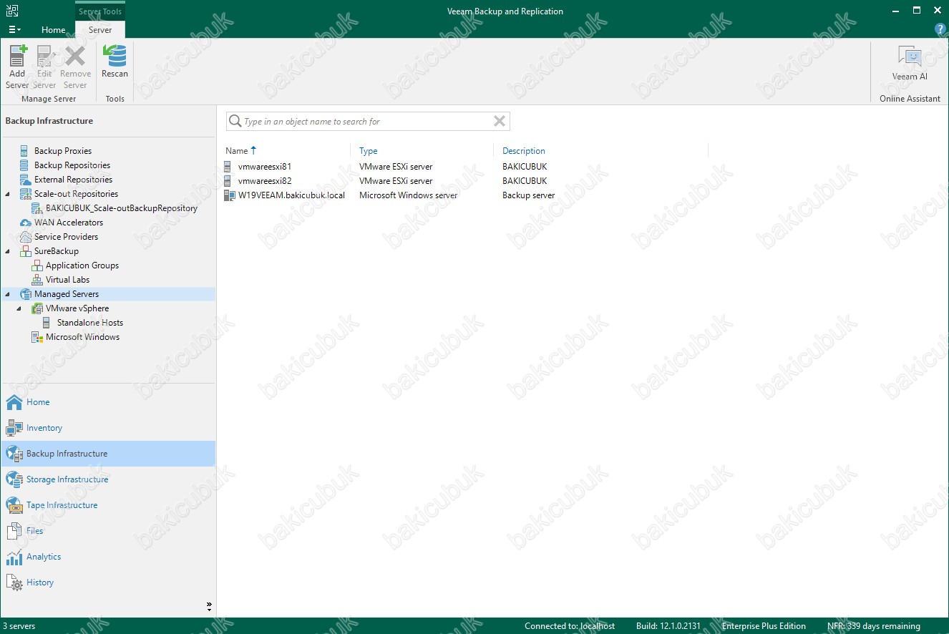Screen dimensions: 949x634
Task: Click the Home view house icon
Action: click(x=14, y=402)
